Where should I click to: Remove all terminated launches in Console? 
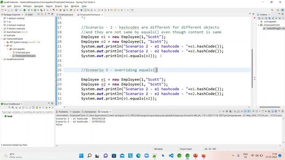pyautogui.click(x=230, y=112)
